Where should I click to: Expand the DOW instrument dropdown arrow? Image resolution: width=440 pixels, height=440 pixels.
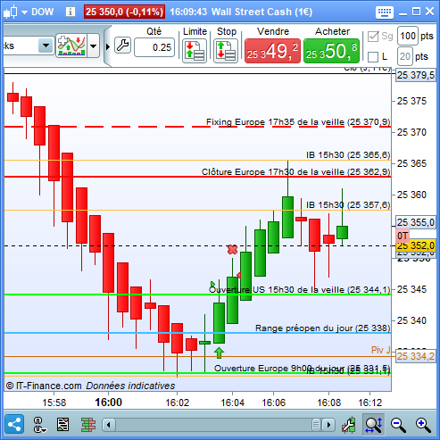25,12
